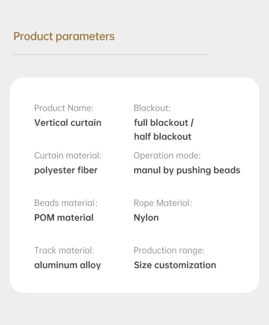The width and height of the screenshot is (269, 325).
Task: Select the Rope Material label
Action: click(x=163, y=203)
